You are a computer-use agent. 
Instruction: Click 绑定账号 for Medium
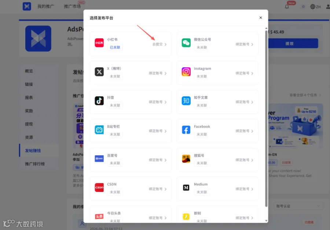(244, 189)
